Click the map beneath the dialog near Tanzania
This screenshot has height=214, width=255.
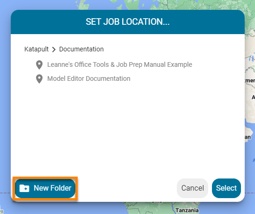pos(154,209)
